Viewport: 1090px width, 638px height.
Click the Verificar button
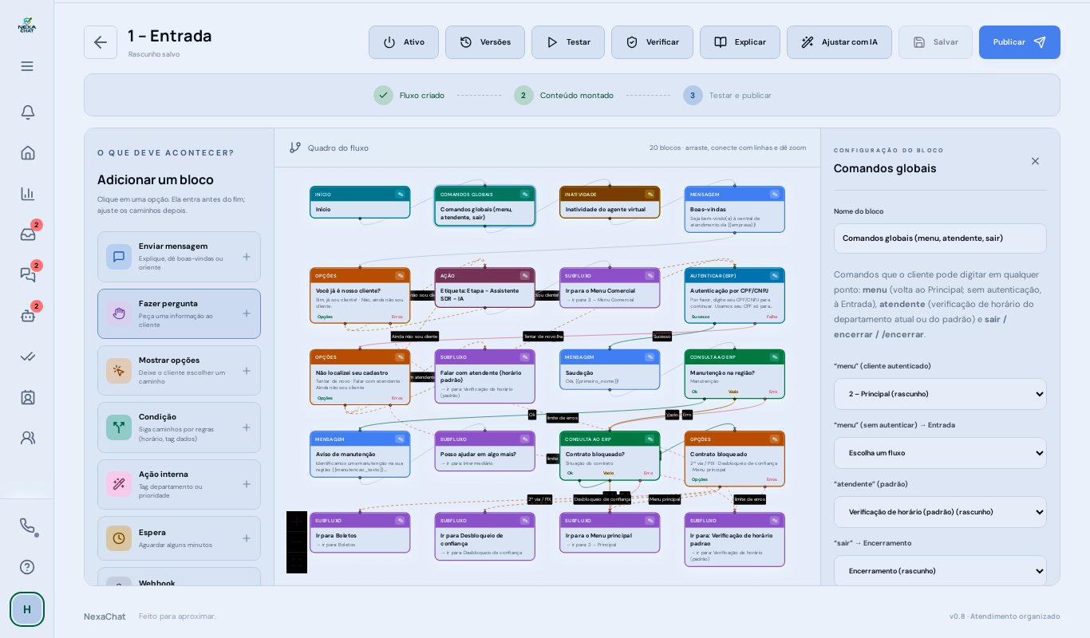(x=652, y=42)
